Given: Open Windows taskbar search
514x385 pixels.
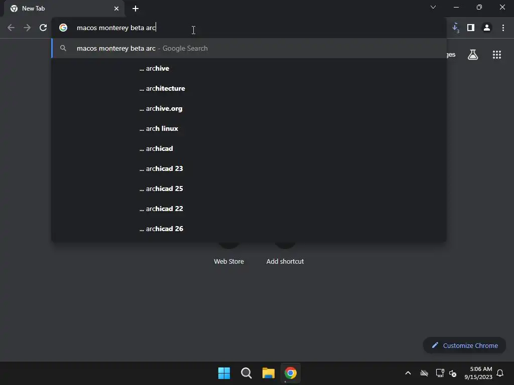Looking at the screenshot, I should [x=246, y=373].
